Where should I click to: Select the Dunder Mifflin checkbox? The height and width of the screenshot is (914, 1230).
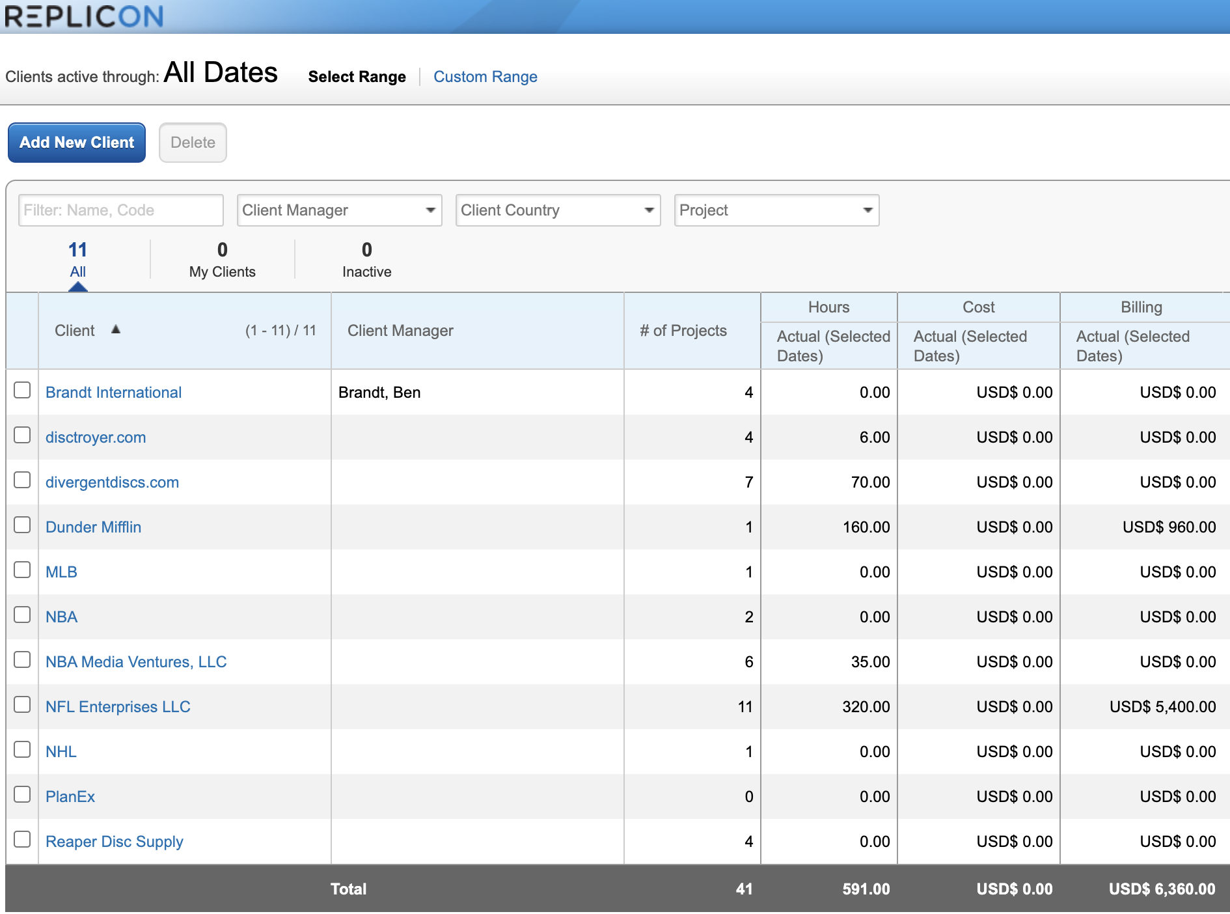pyautogui.click(x=22, y=525)
